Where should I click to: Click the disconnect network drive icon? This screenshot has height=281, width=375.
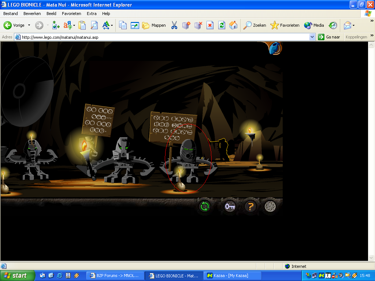coord(198,25)
